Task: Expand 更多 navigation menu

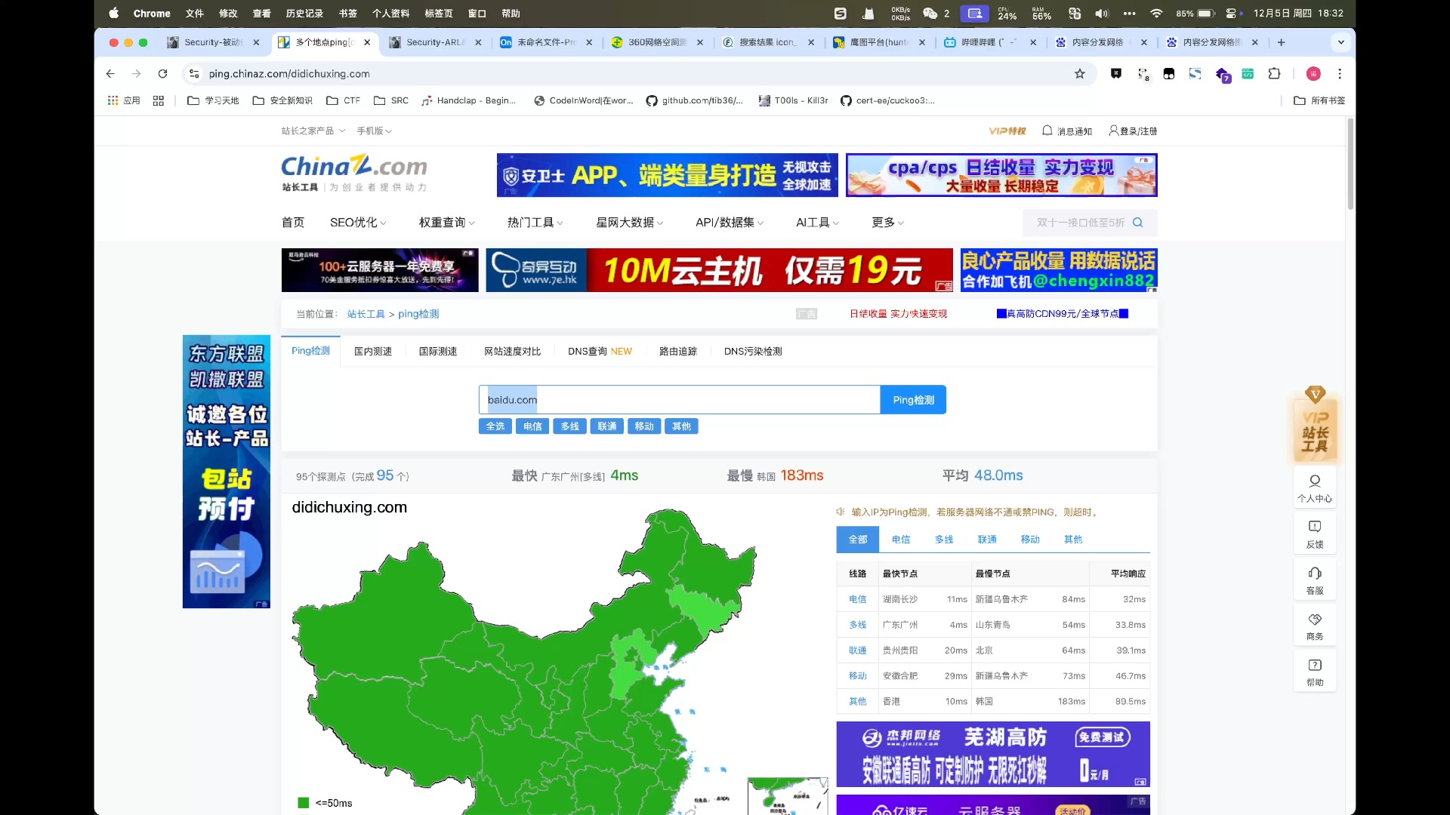Action: coord(887,222)
